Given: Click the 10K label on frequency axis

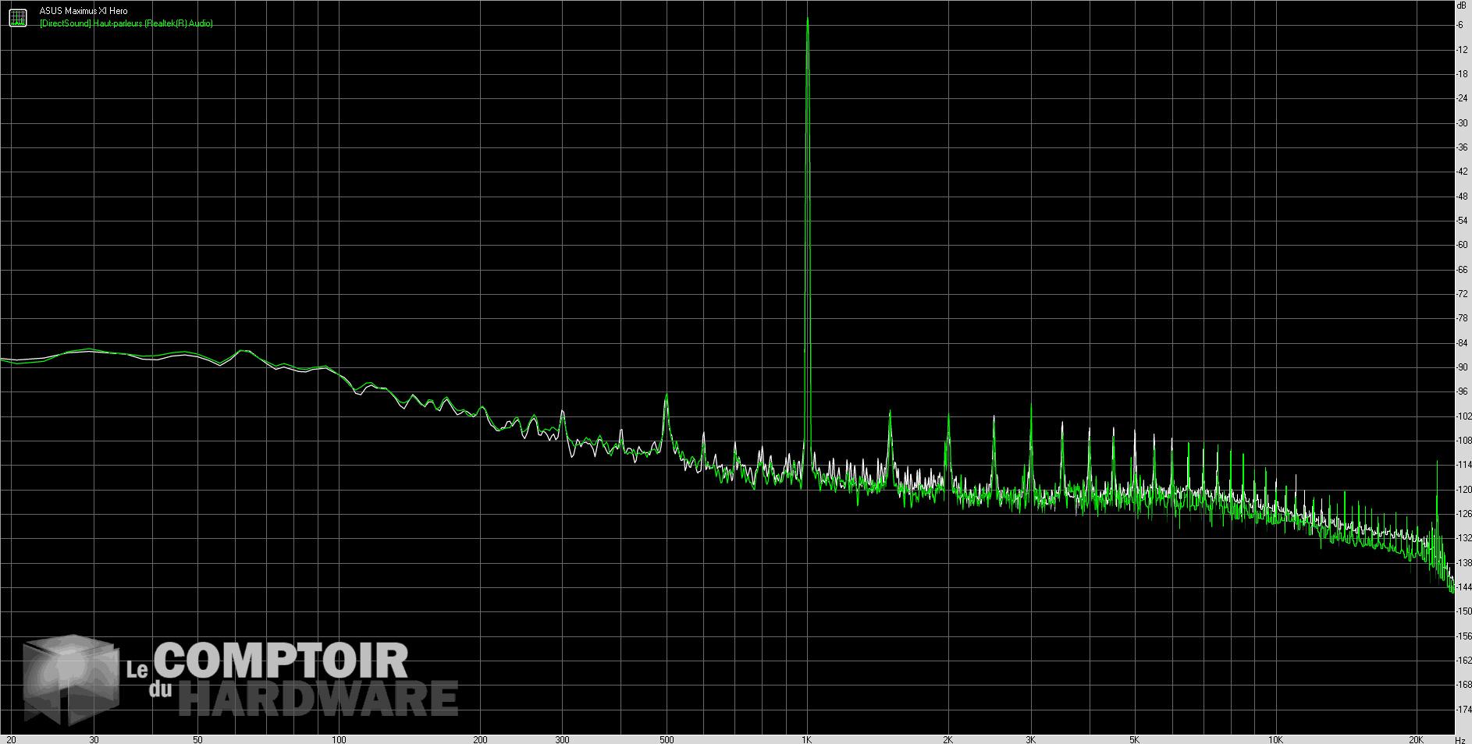Looking at the screenshot, I should click(x=1275, y=739).
